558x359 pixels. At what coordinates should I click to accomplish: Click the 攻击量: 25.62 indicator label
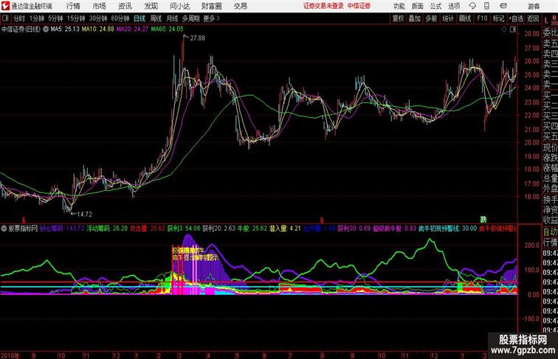(148, 229)
